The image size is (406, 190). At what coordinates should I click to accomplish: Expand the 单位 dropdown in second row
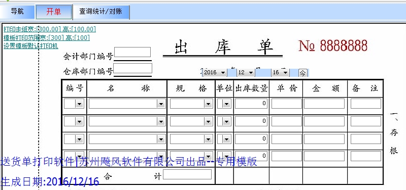pos(226,121)
